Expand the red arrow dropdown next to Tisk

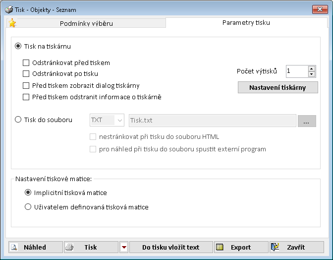(x=124, y=247)
